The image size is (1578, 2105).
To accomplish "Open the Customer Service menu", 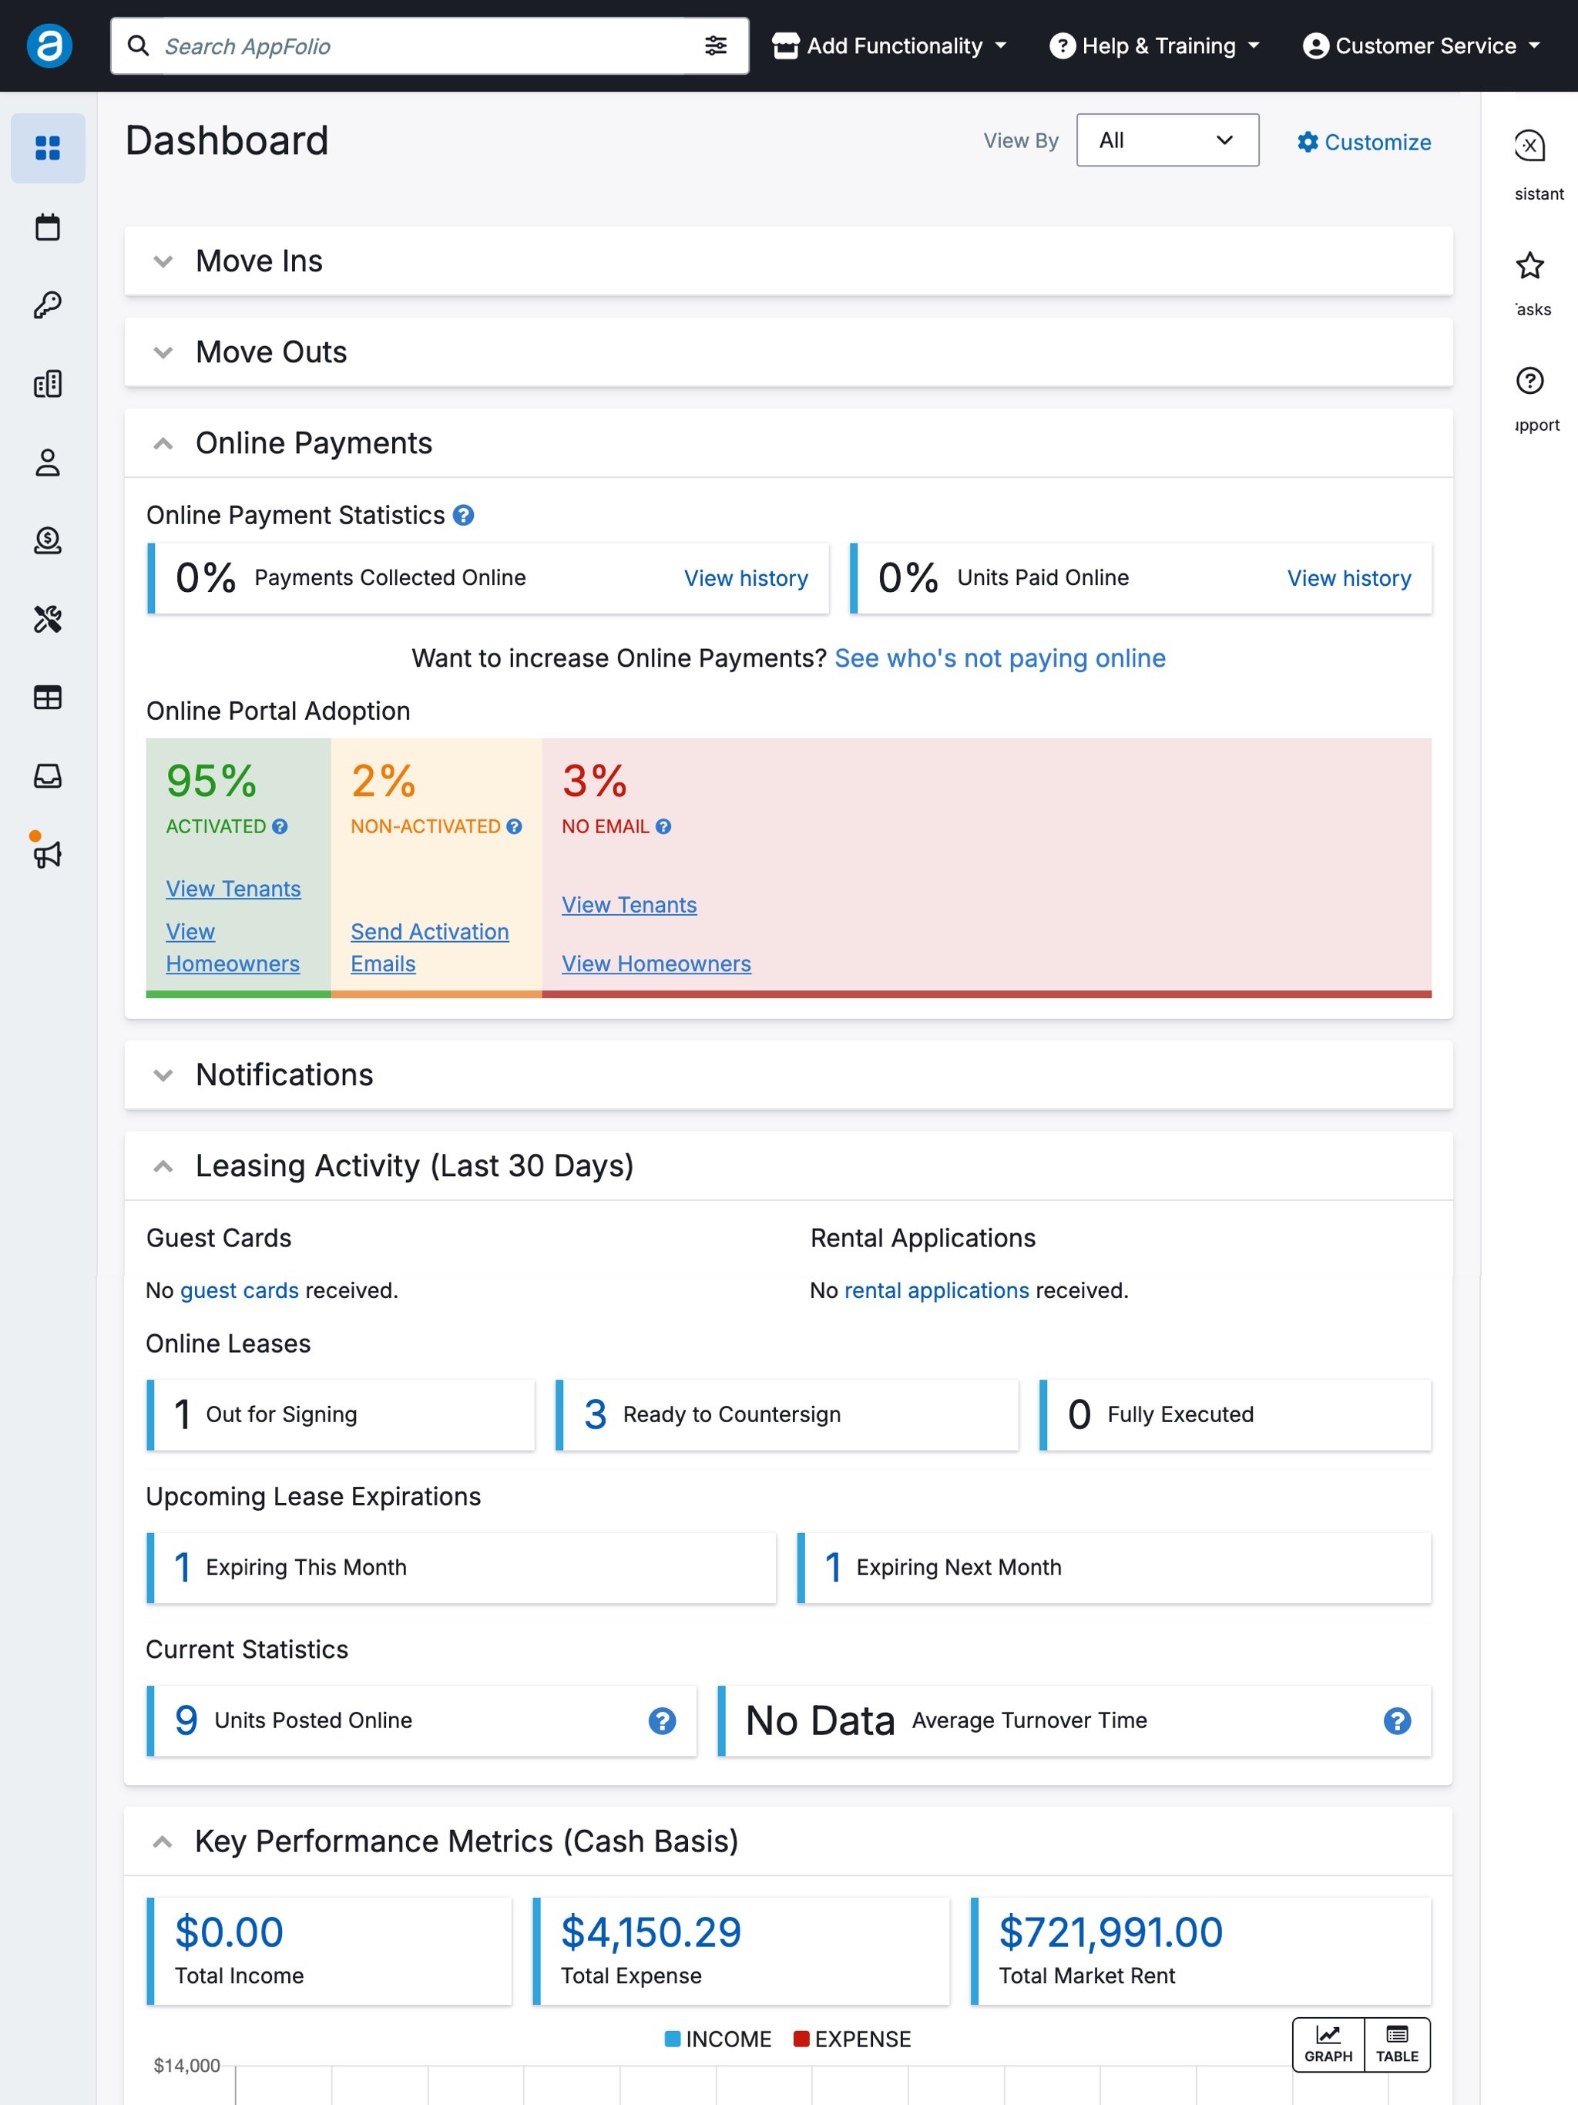I will (1421, 45).
